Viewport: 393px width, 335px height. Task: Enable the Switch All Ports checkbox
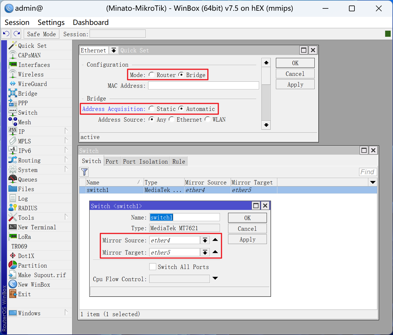(x=153, y=267)
